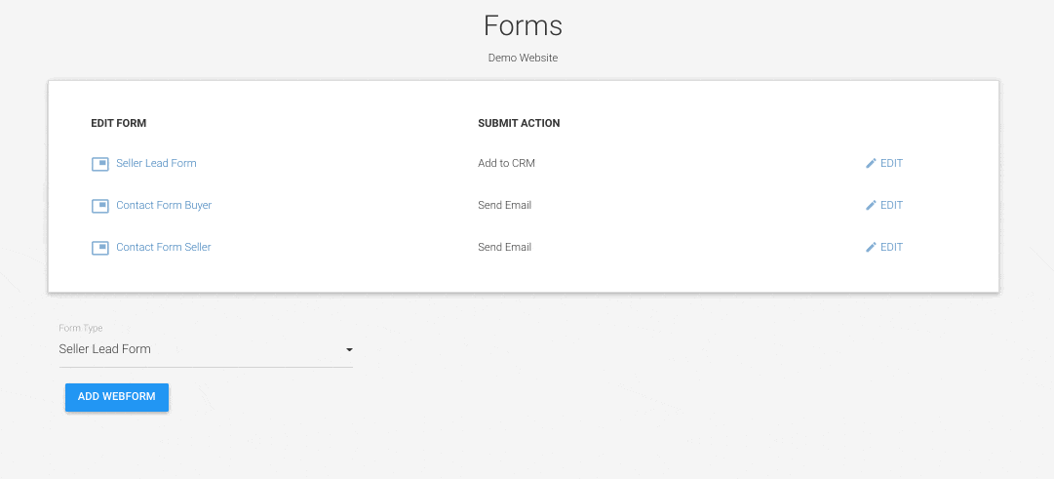Click the Forms page title

tap(523, 25)
